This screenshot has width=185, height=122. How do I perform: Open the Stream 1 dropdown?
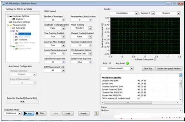[178, 13]
